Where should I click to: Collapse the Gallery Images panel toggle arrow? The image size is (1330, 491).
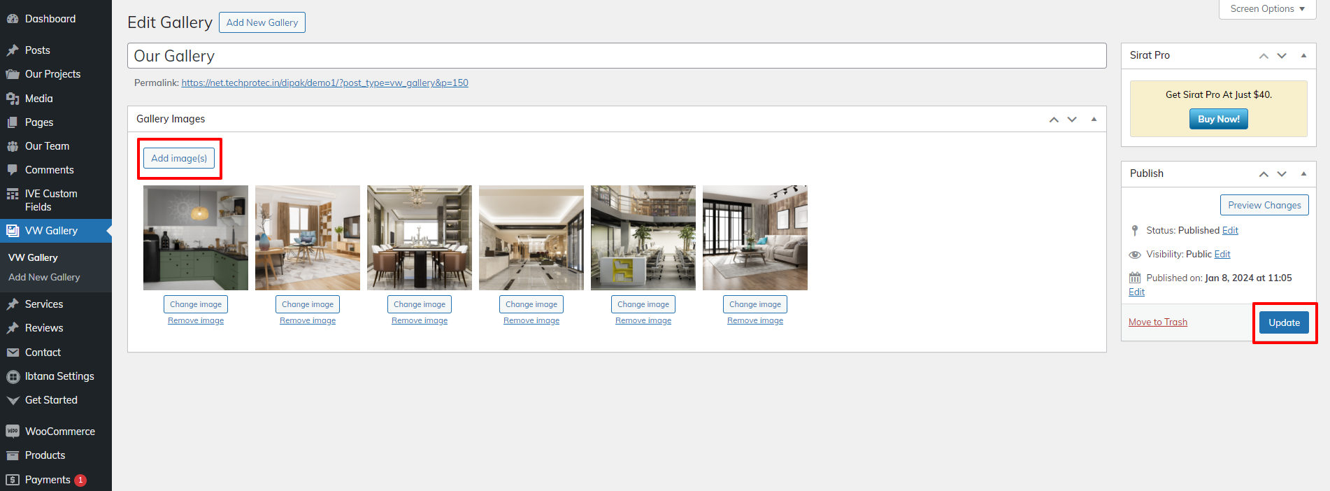(1094, 119)
